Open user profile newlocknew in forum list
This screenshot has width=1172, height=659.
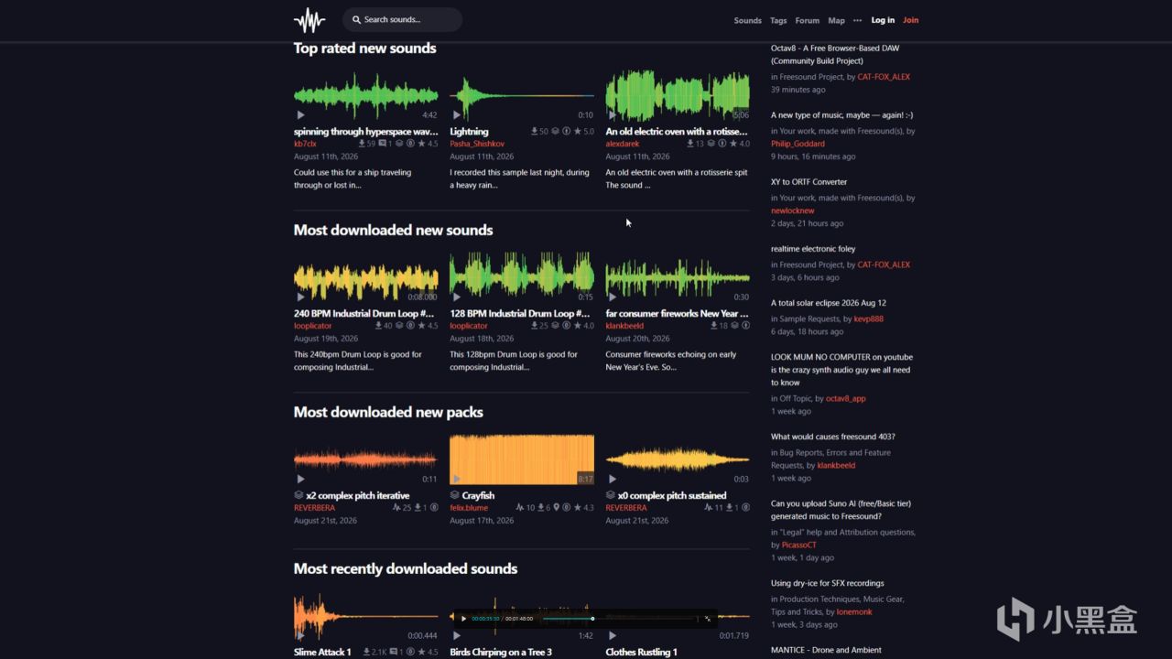point(793,211)
